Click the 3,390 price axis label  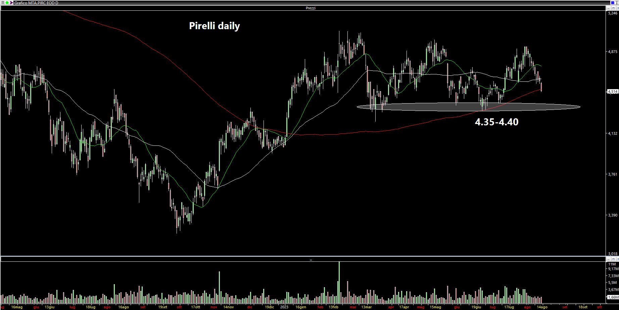coord(613,215)
